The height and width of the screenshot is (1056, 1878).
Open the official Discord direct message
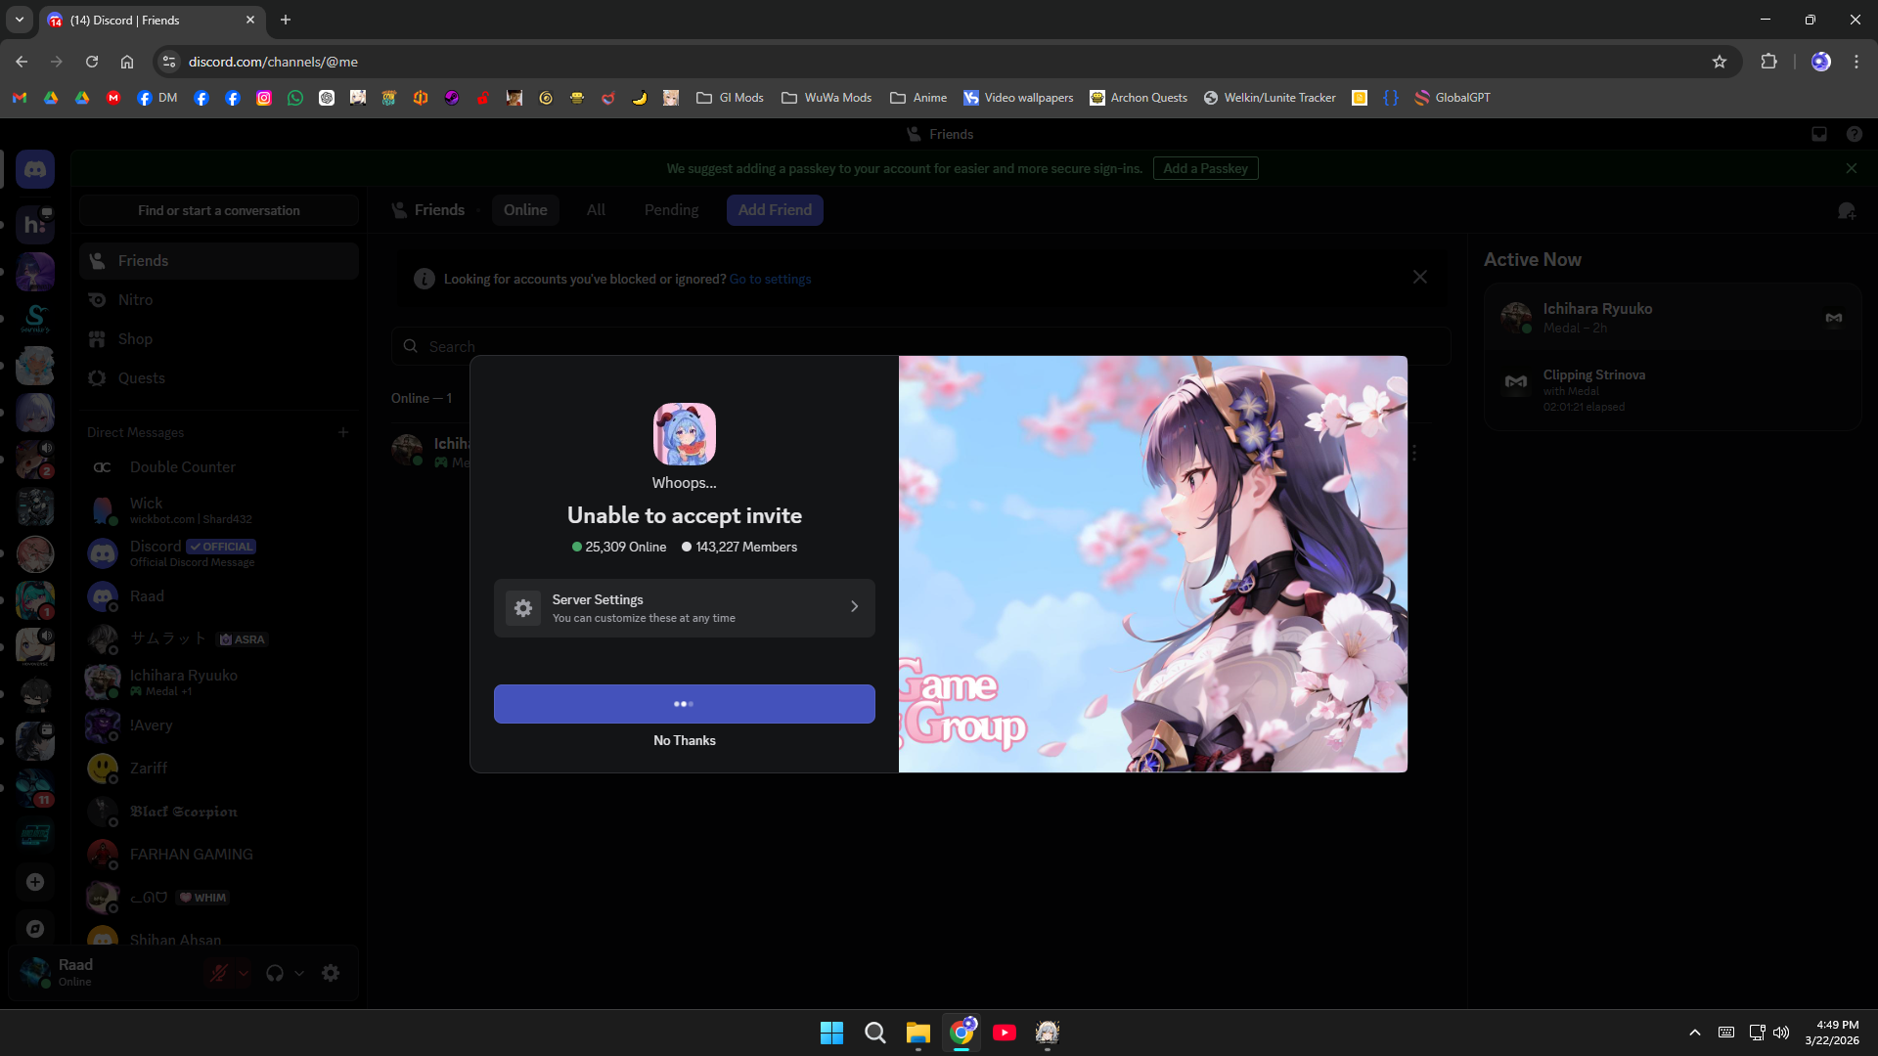[x=219, y=553]
